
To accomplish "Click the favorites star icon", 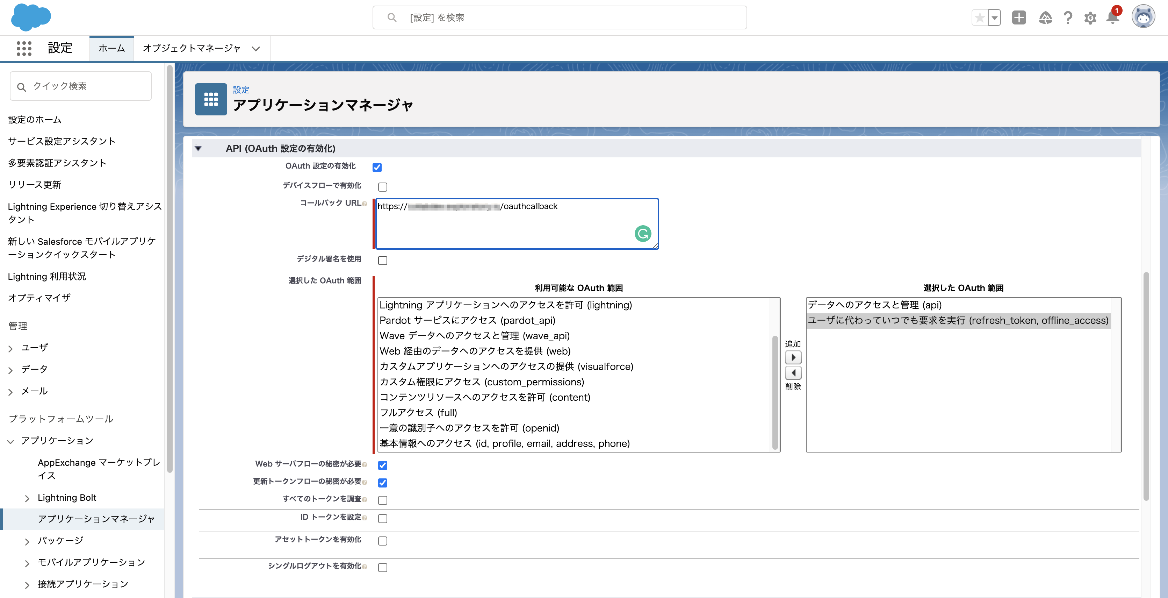I will pyautogui.click(x=980, y=18).
